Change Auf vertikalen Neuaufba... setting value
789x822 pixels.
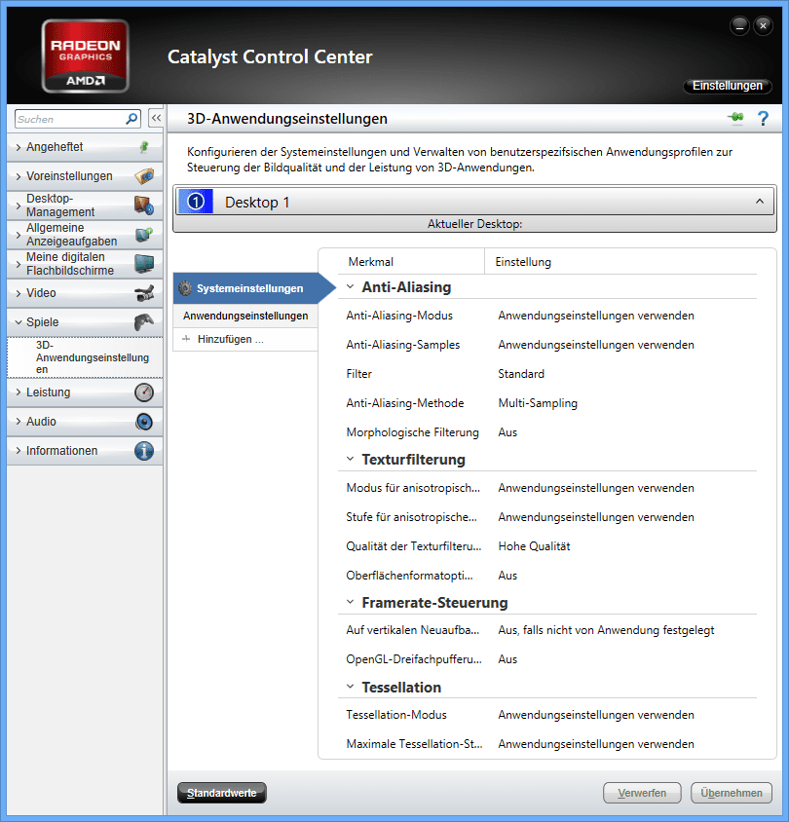606,630
